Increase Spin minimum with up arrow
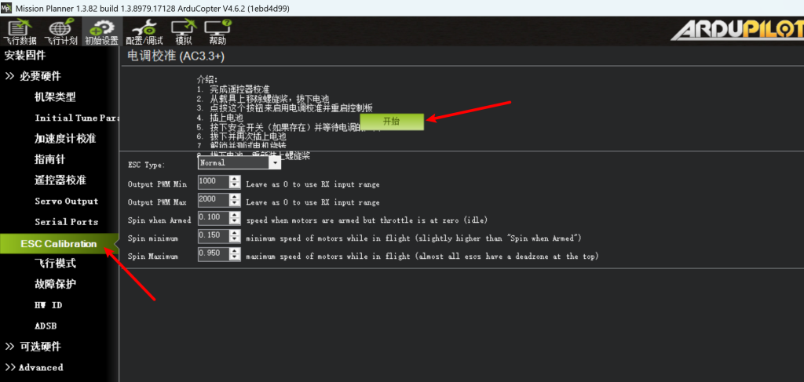This screenshot has width=804, height=382. 235,233
